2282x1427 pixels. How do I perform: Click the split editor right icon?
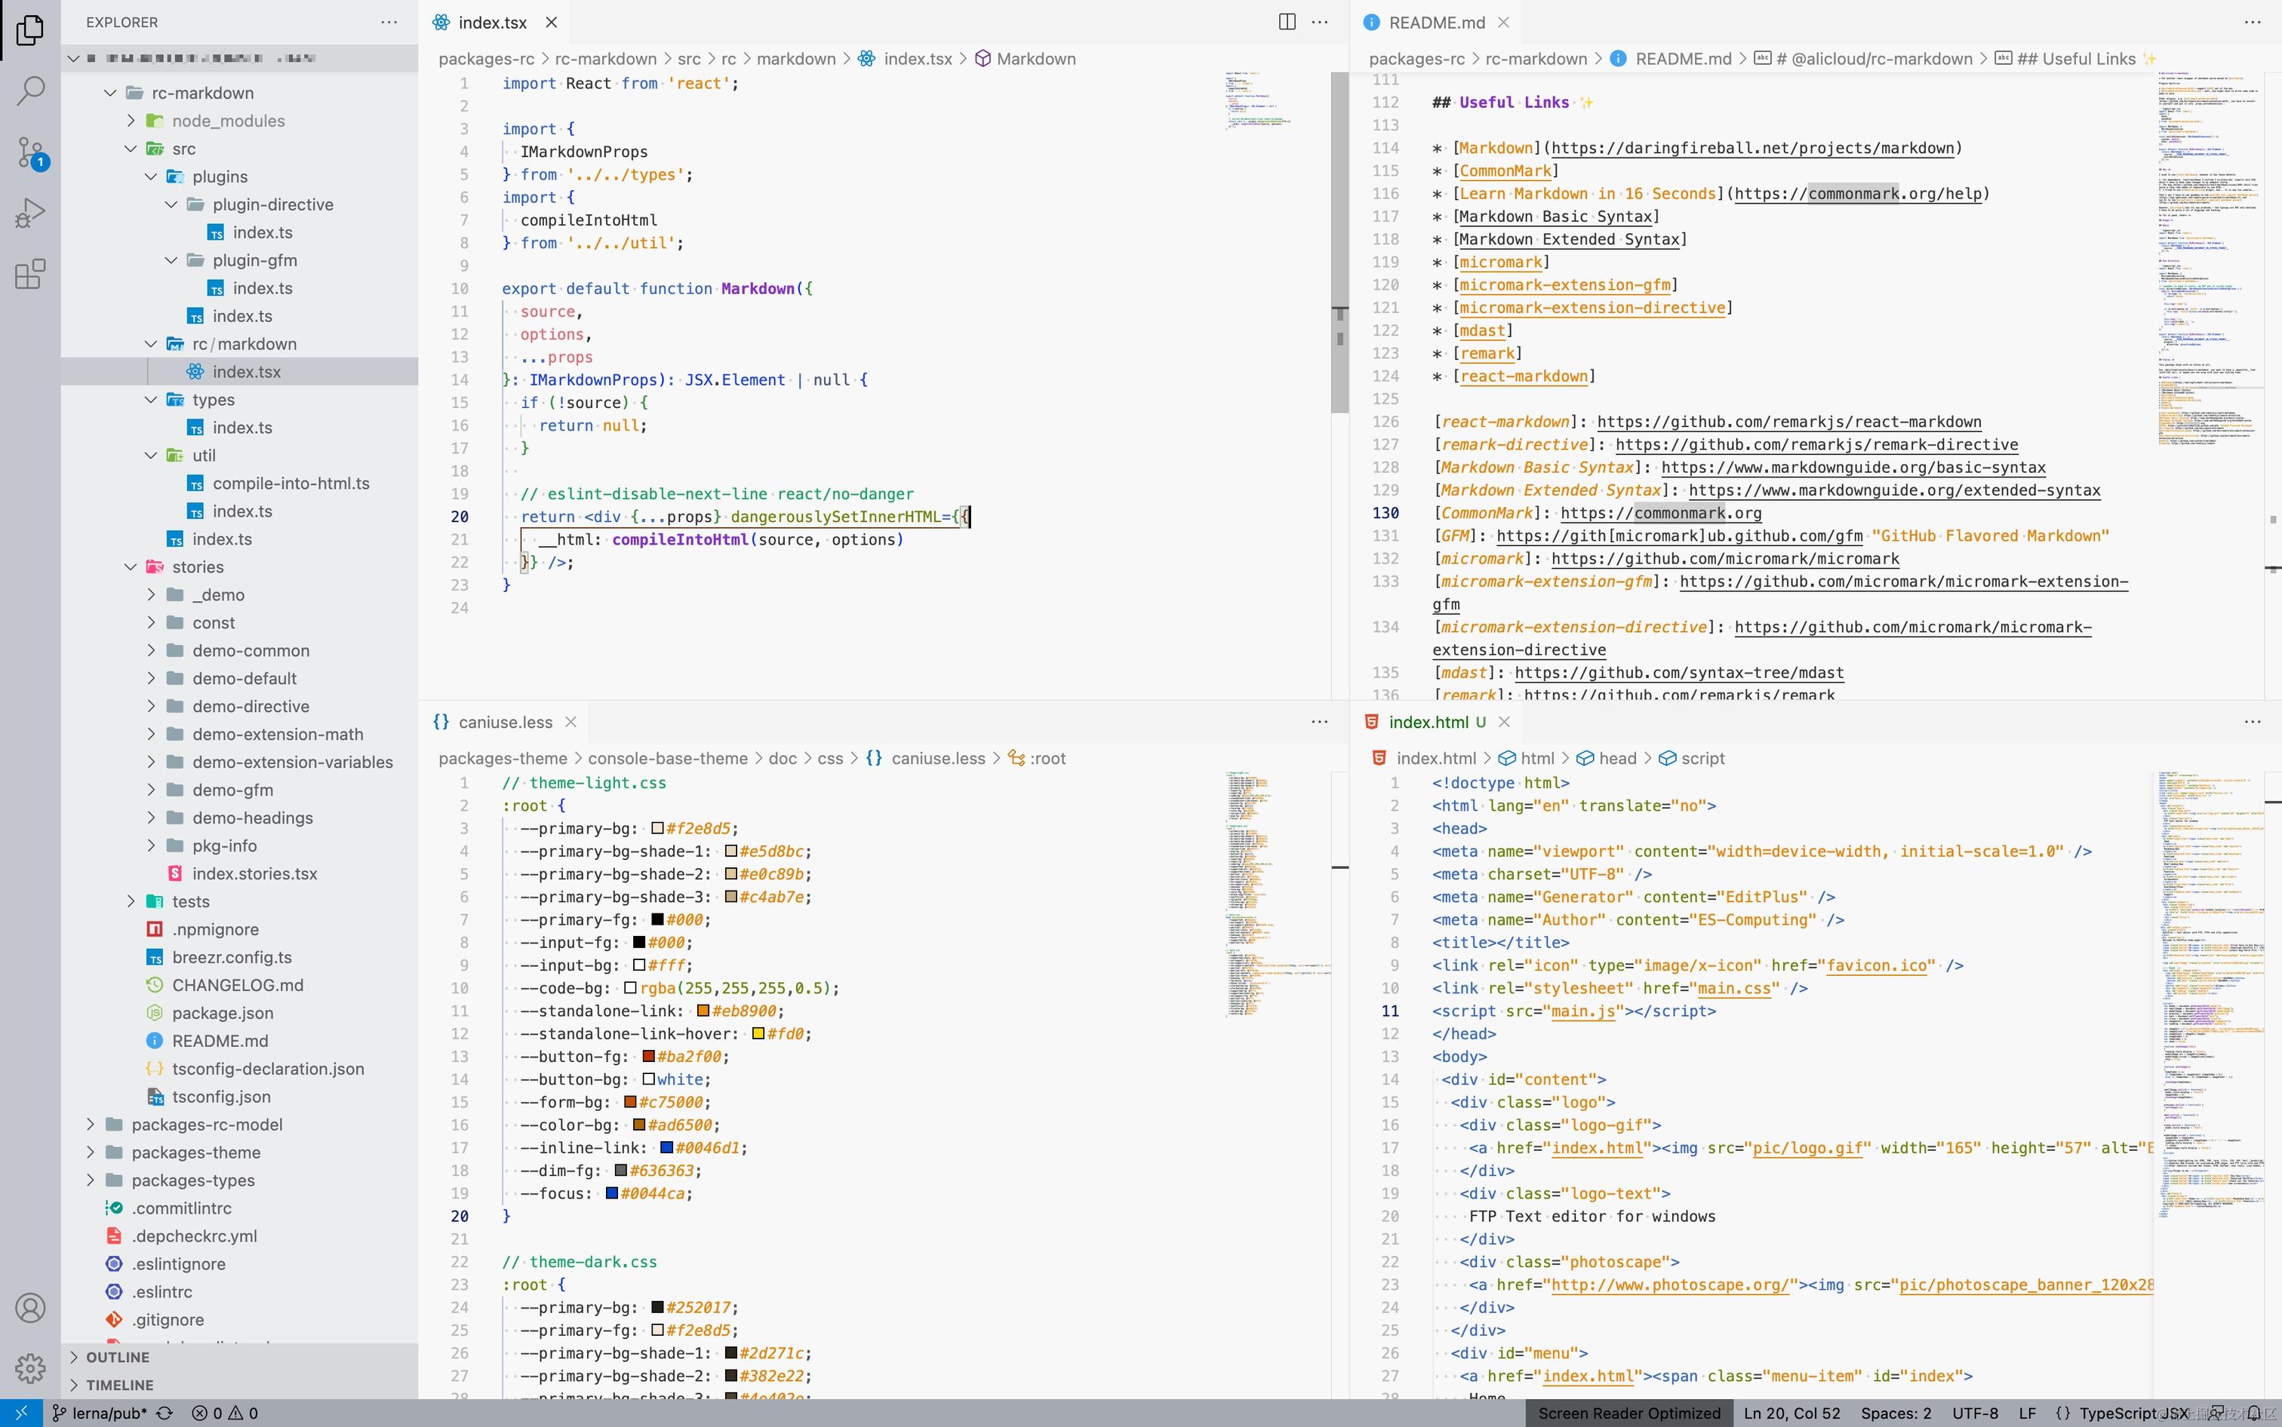(1286, 22)
